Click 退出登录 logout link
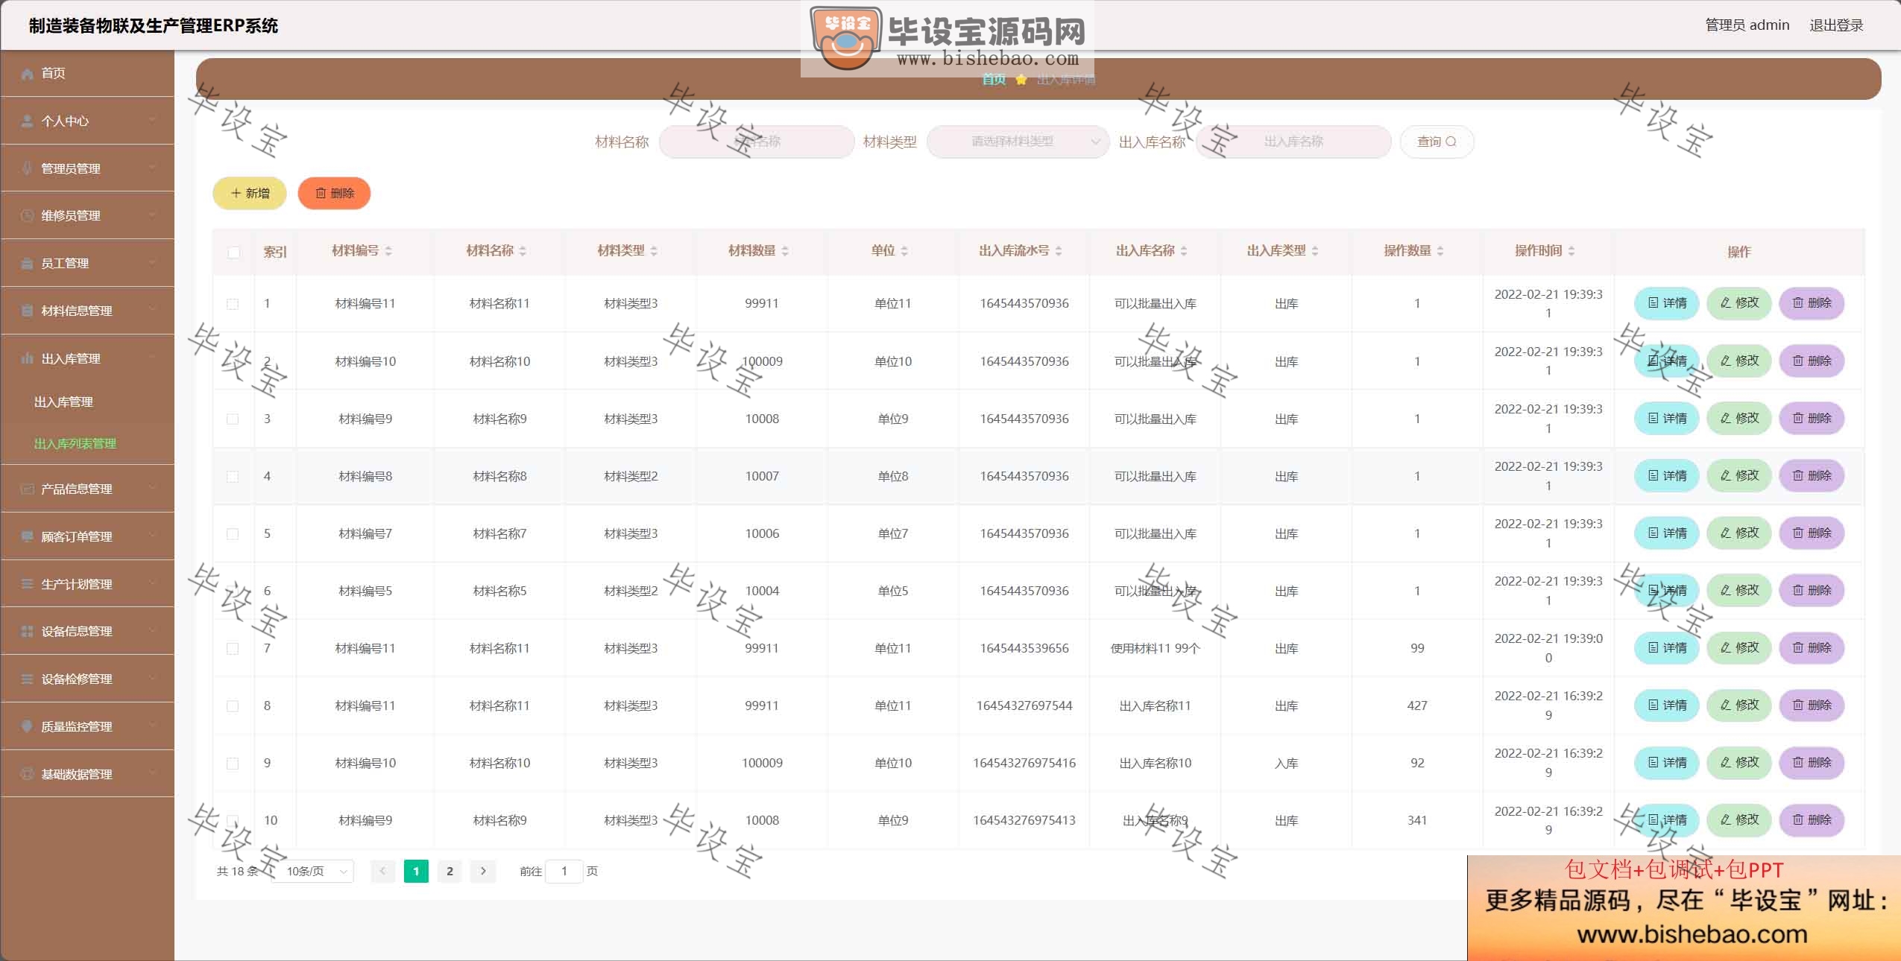 click(x=1836, y=25)
